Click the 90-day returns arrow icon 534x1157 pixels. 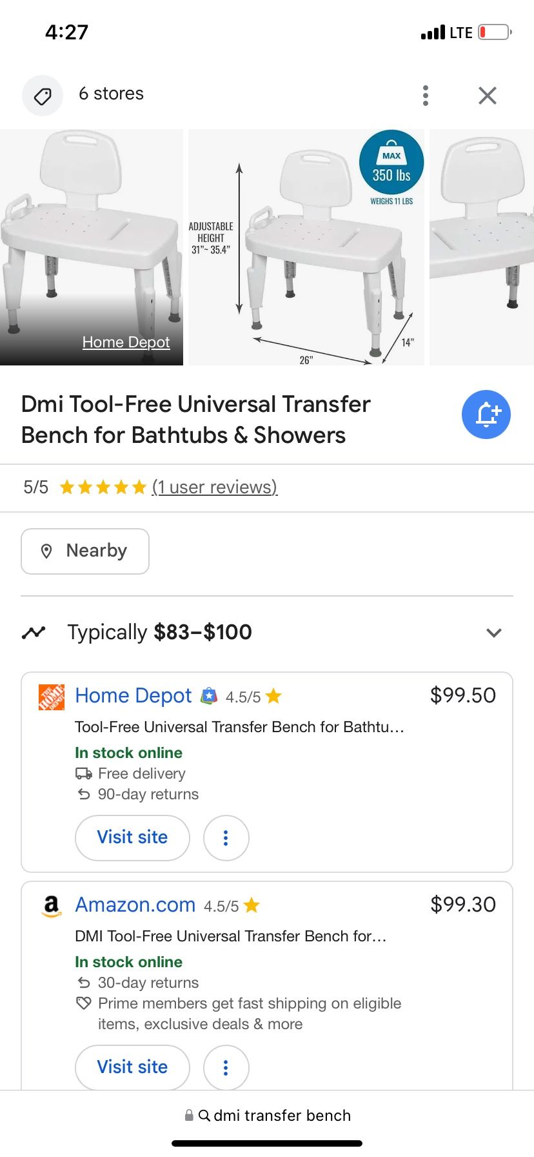(x=84, y=794)
